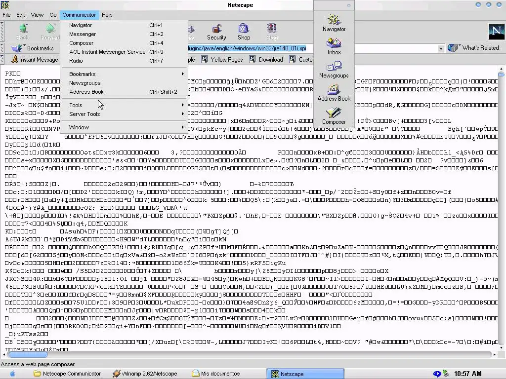Select Composer menu entry
The height and width of the screenshot is (379, 506).
[x=124, y=43]
